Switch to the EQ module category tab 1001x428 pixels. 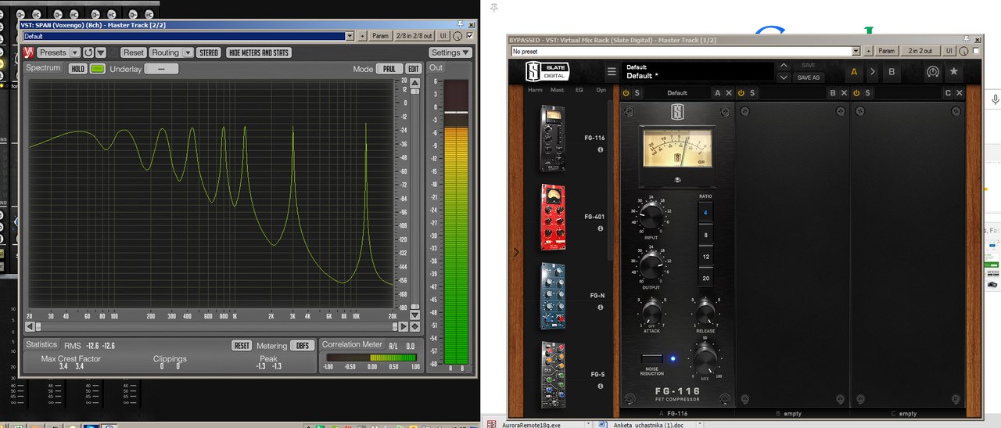click(579, 90)
